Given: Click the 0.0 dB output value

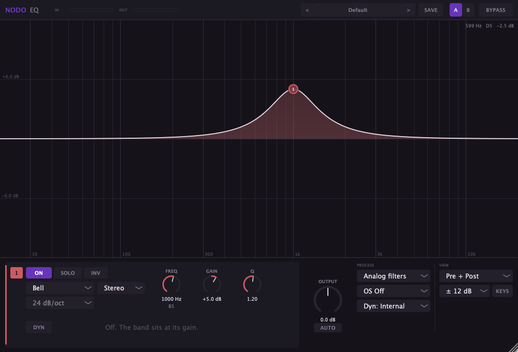Looking at the screenshot, I should click(x=328, y=319).
